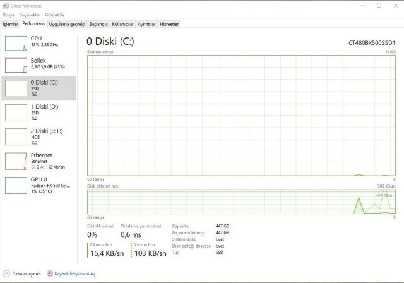Switch to the İşlemler tab
The image size is (404, 283).
[11, 24]
